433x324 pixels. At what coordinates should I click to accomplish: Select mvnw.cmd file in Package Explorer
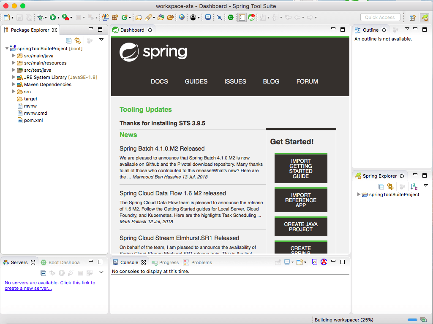pyautogui.click(x=33, y=113)
